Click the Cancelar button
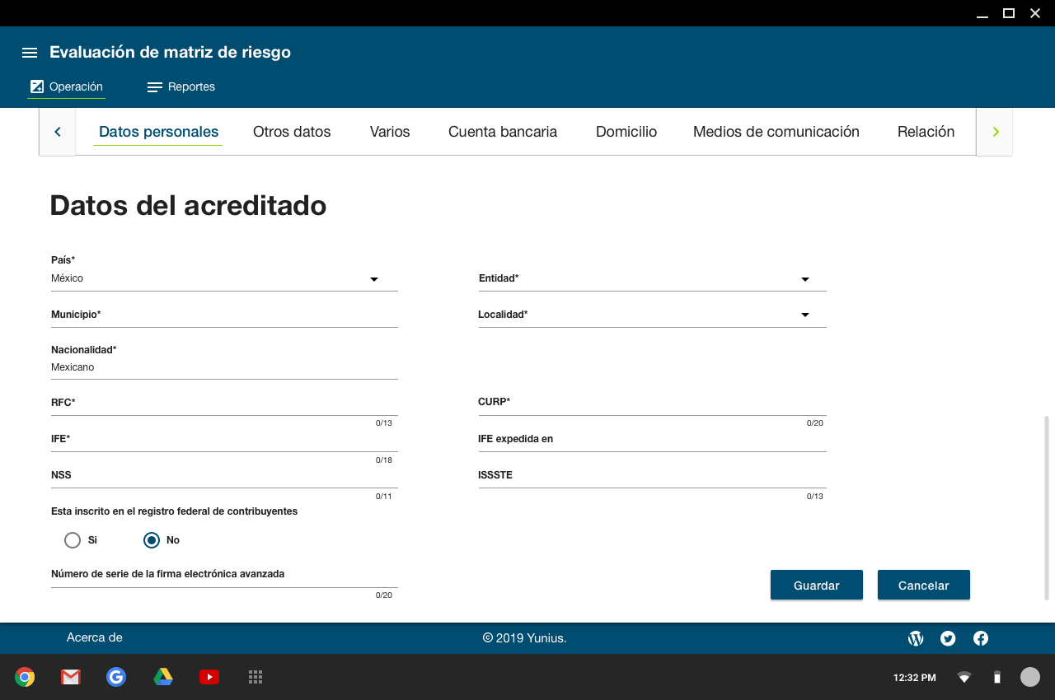1055x700 pixels. click(923, 586)
